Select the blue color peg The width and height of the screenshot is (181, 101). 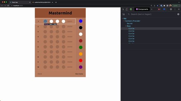(81, 21)
